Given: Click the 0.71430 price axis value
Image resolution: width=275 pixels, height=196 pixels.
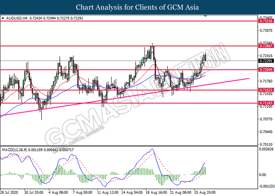Looking at the screenshot, I should [x=266, y=94].
